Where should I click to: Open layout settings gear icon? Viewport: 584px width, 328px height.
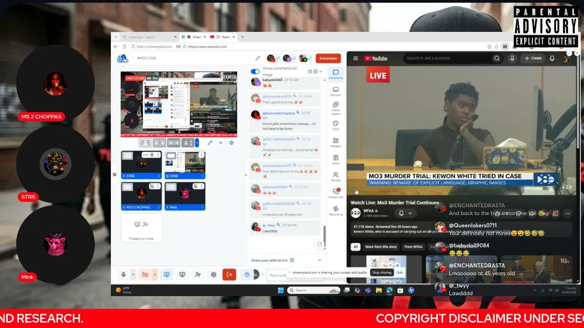[231, 143]
